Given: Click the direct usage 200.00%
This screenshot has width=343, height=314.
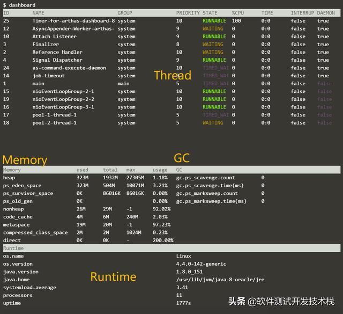Looking at the screenshot, I should pos(163,240).
